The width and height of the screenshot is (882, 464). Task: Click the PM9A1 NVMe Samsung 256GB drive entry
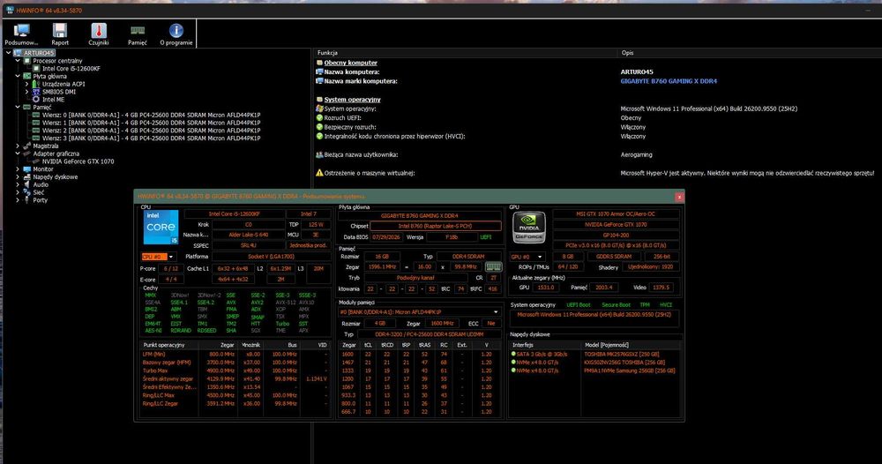point(629,370)
